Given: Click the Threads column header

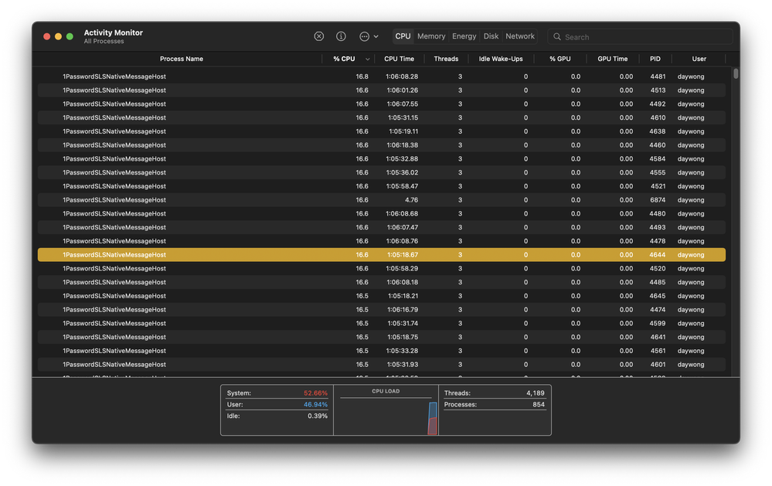Looking at the screenshot, I should (446, 59).
